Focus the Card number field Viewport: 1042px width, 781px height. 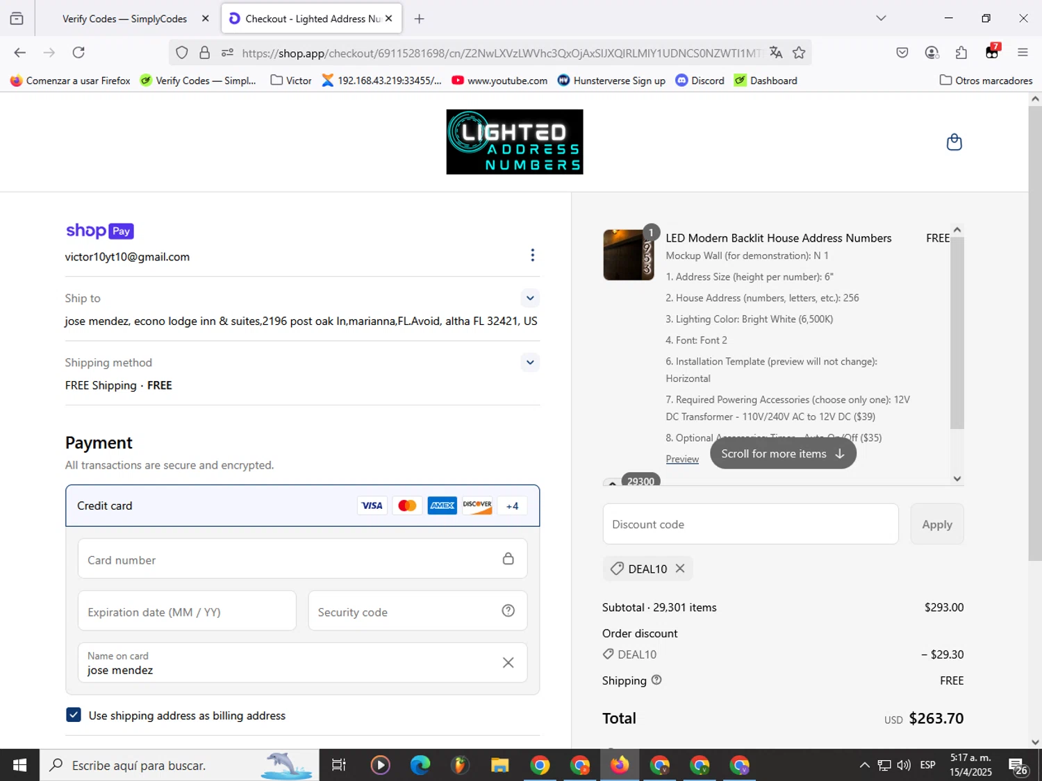(x=302, y=560)
